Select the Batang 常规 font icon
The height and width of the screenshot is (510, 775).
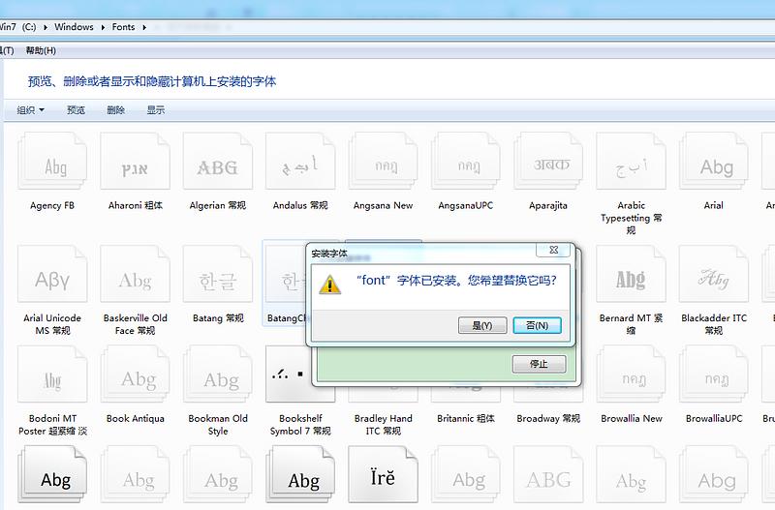[x=217, y=274]
